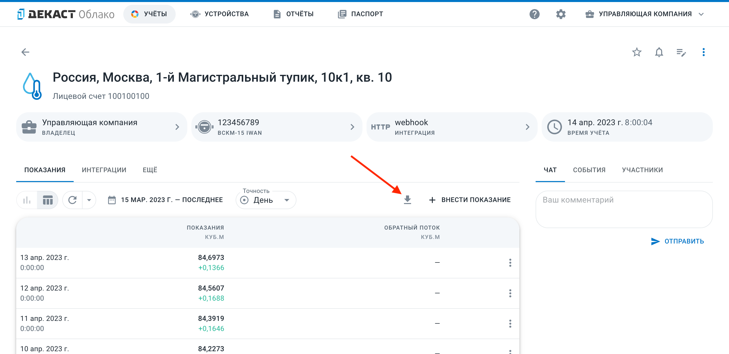Click the reading value 84,6973
This screenshot has height=354, width=729.
click(211, 258)
